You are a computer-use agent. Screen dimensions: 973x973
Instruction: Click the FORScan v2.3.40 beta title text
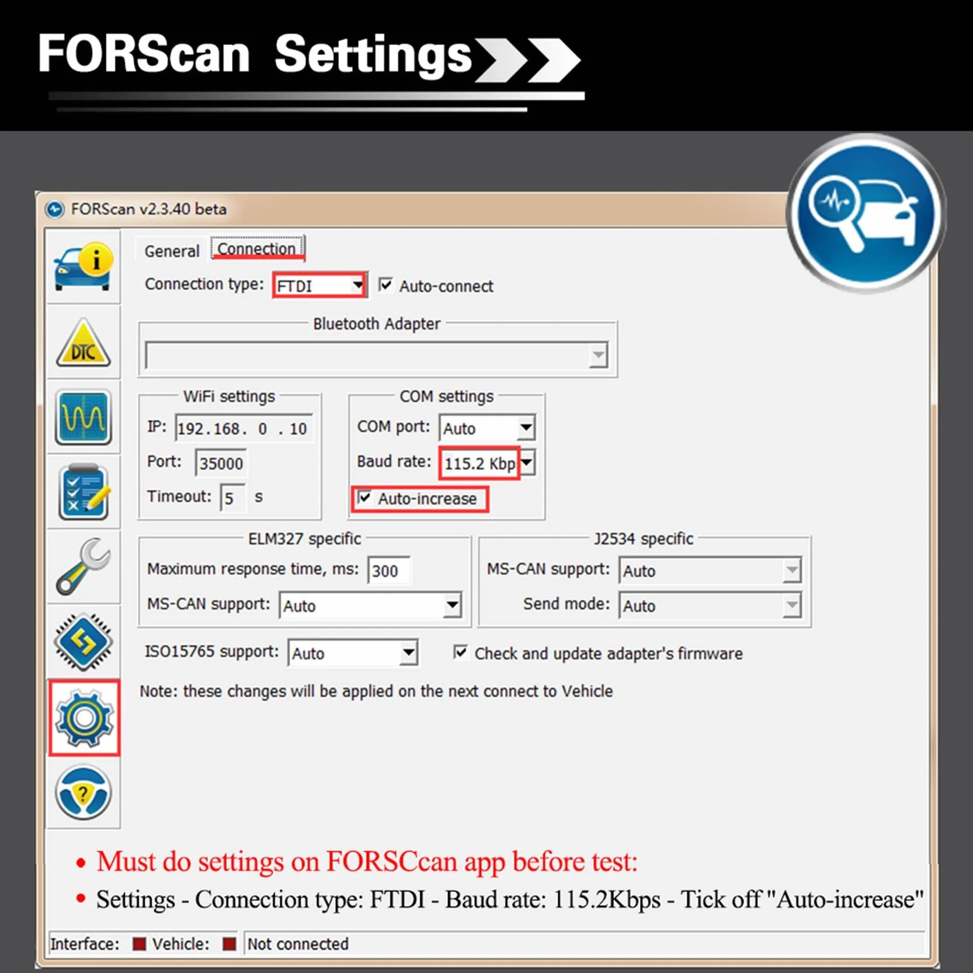coord(149,209)
